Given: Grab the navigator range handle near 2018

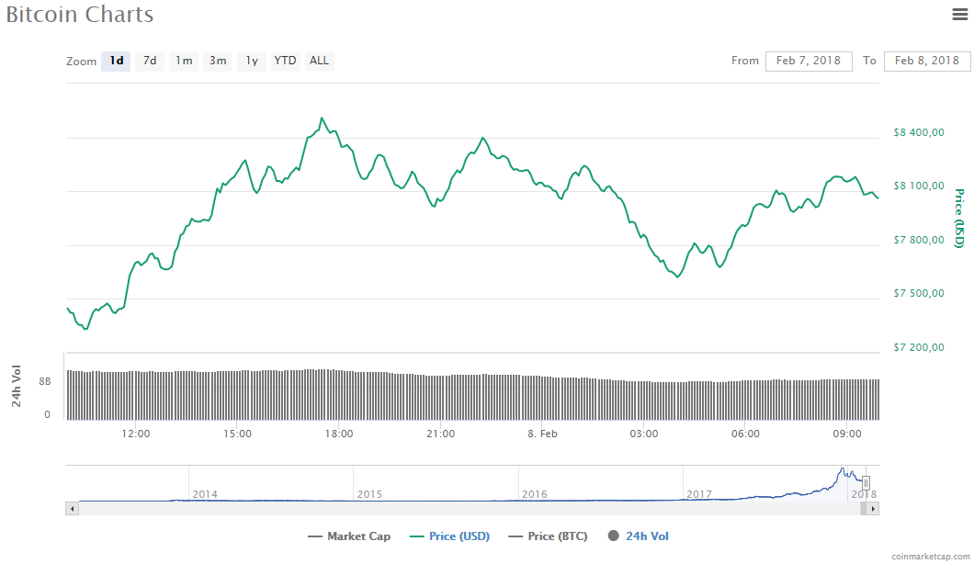Looking at the screenshot, I should tap(866, 482).
